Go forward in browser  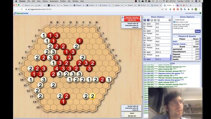[18, 9]
